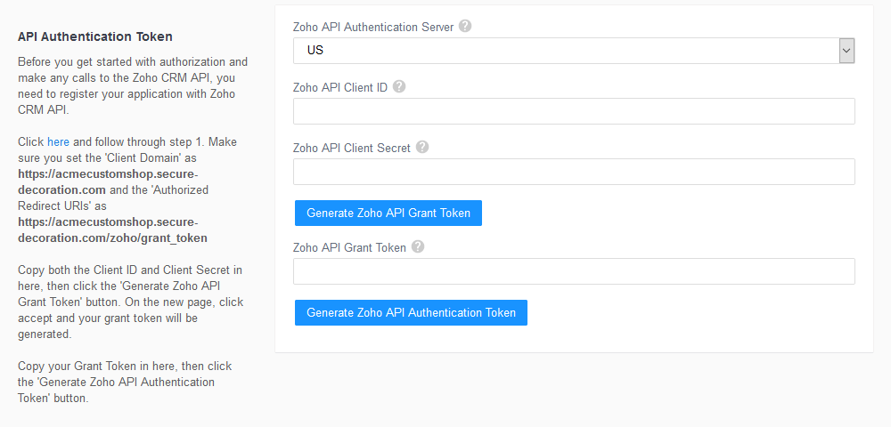Click help icon beside Zoho API Client Secret

tap(421, 147)
